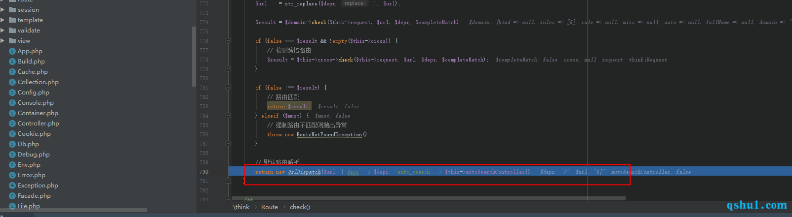Click the 'return $result;' statement line
The image size is (792, 217).
coord(289,106)
